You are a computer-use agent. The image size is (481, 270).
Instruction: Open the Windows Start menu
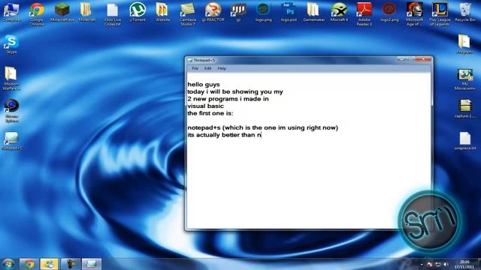click(x=8, y=264)
